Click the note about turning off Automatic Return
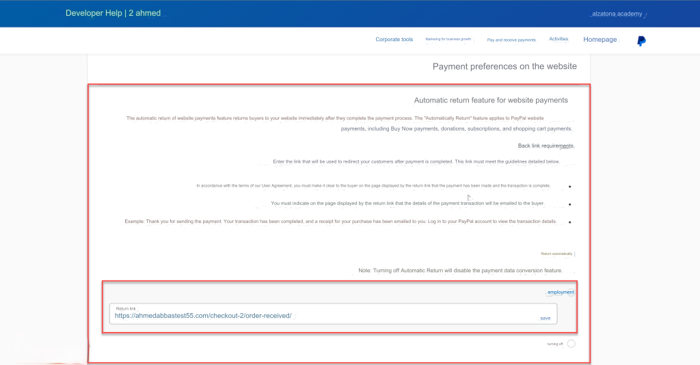The height and width of the screenshot is (365, 700). point(460,271)
